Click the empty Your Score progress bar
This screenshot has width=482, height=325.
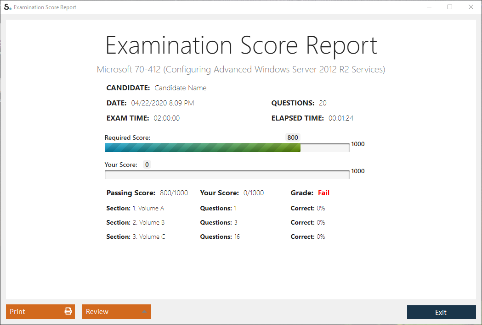[227, 175]
